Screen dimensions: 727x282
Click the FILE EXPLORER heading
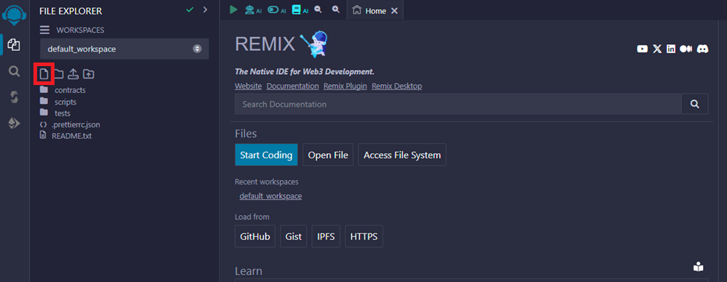tap(71, 11)
